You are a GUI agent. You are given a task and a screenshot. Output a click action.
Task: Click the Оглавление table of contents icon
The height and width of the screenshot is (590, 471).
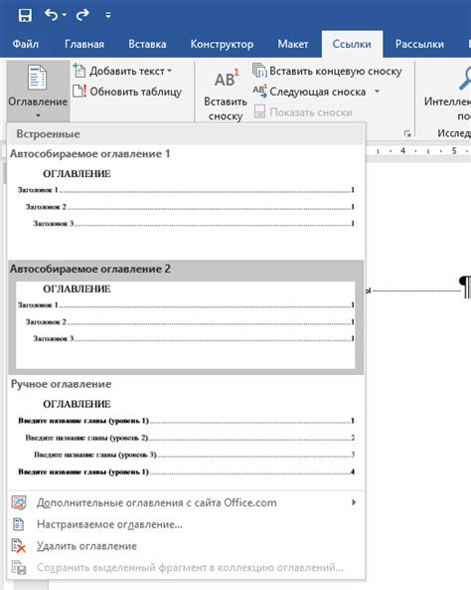point(37,78)
